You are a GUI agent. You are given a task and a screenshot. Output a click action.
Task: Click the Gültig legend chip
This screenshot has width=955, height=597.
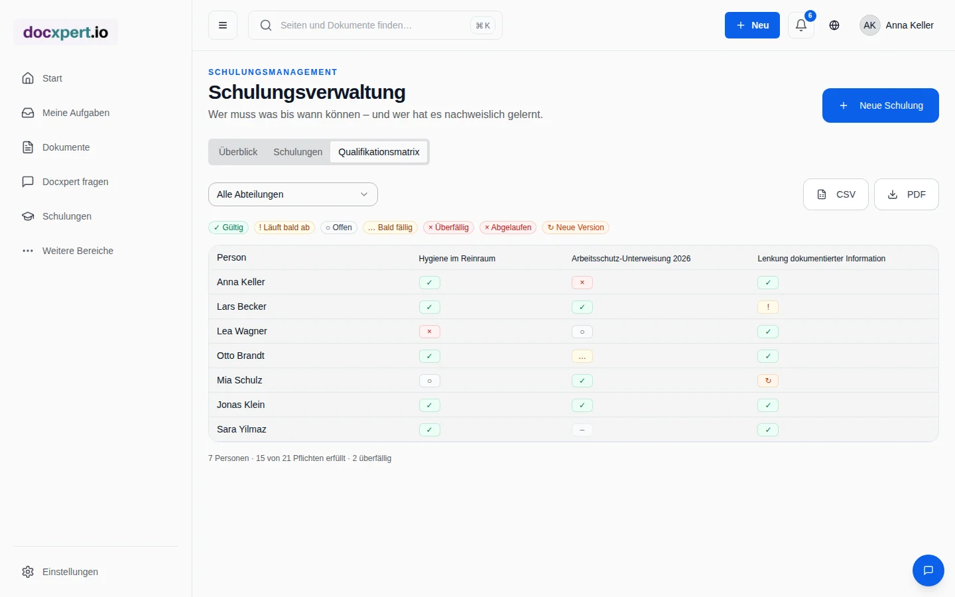click(x=229, y=228)
